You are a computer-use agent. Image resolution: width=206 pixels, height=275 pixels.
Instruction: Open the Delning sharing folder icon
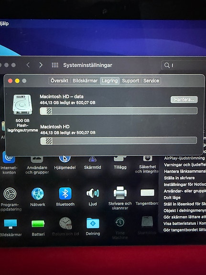[93, 223]
